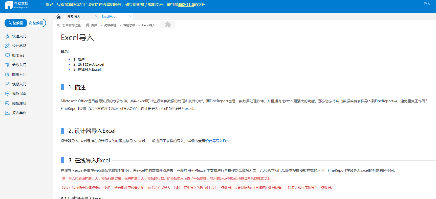Select the Excel导入 tab
Viewport: 436px width, 199px height.
point(108,17)
